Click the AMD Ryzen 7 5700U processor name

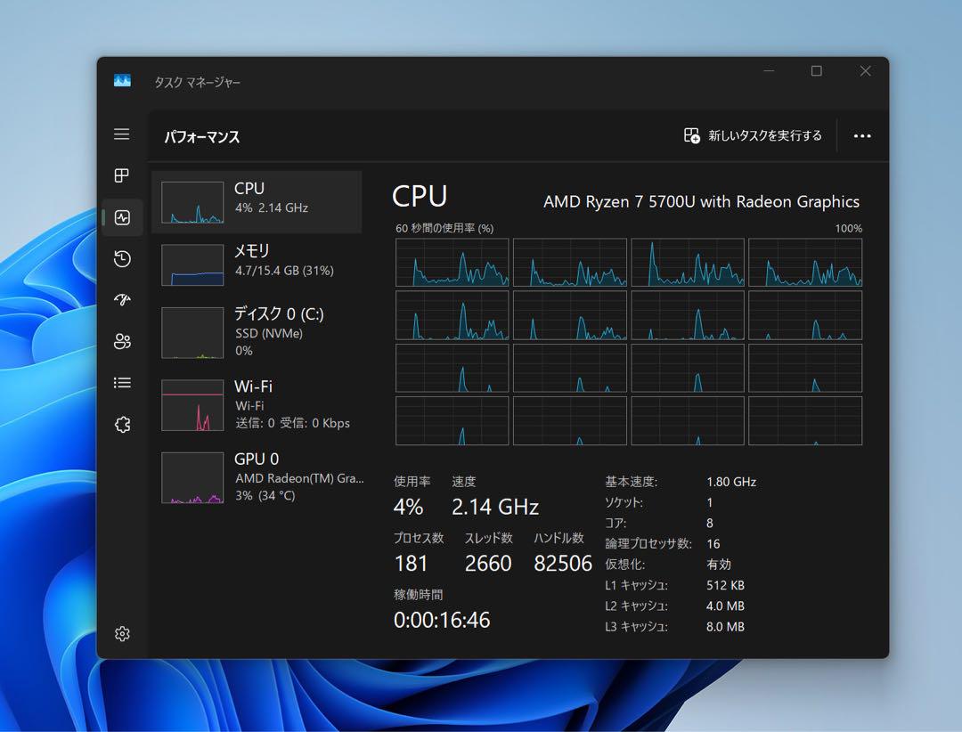(701, 202)
